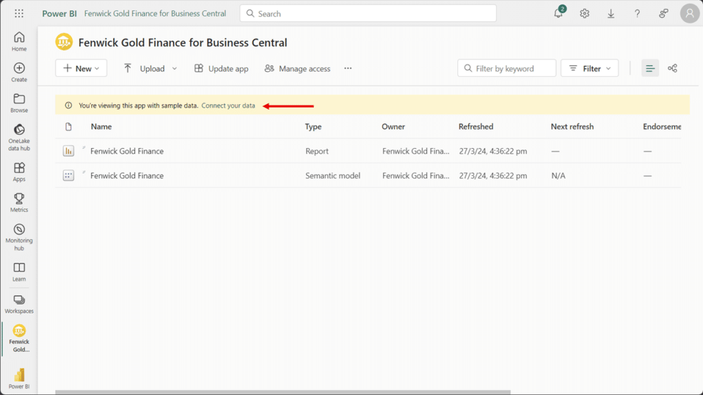This screenshot has height=395, width=703.
Task: Go to Home in the left navigation
Action: point(19,42)
